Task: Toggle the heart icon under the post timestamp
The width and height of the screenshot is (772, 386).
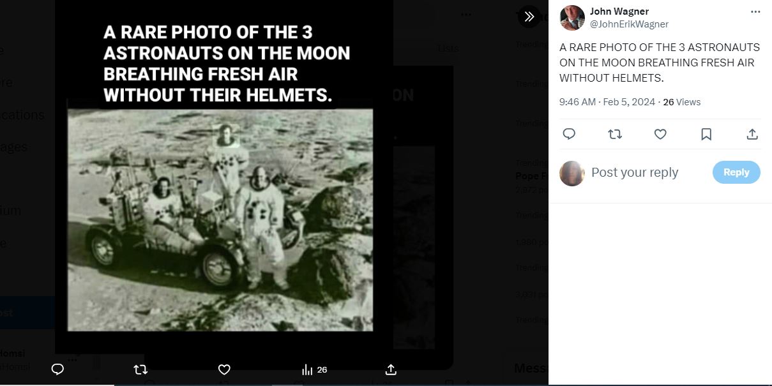Action: pos(661,134)
